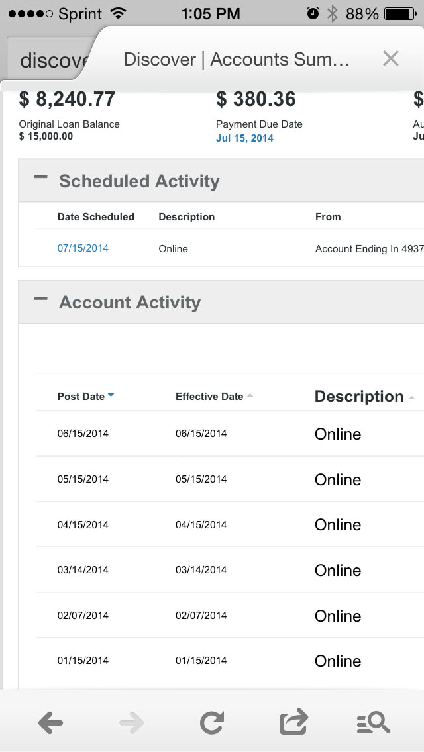Viewport: 424px width, 752px height.
Task: Close the Discover Accounts Summary tab
Action: [391, 59]
